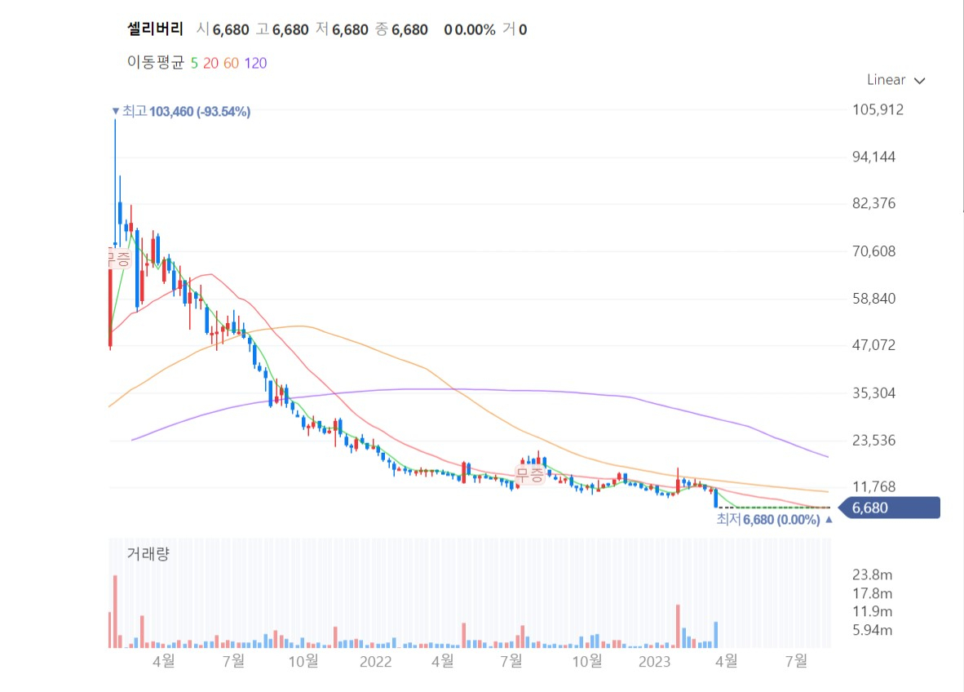Click the 최저 6,680 low price label

(767, 519)
